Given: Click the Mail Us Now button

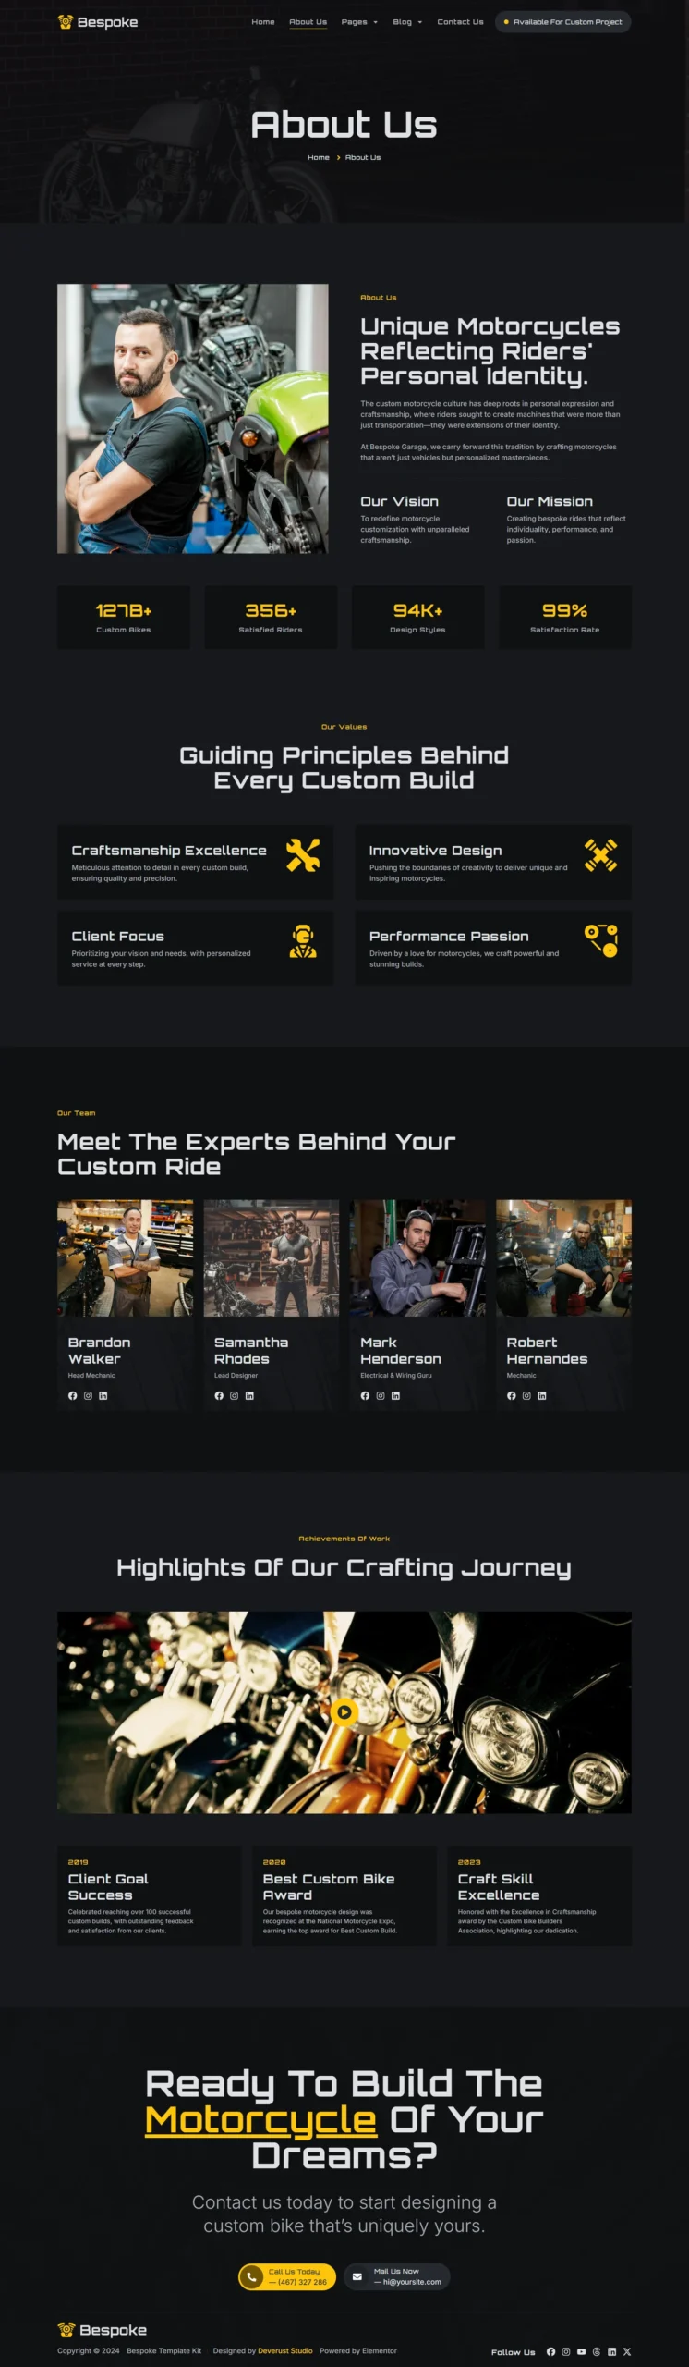Looking at the screenshot, I should pos(397,2276).
